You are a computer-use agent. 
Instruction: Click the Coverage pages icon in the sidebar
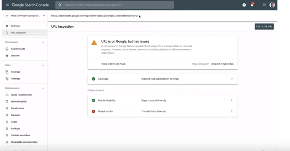7,72
